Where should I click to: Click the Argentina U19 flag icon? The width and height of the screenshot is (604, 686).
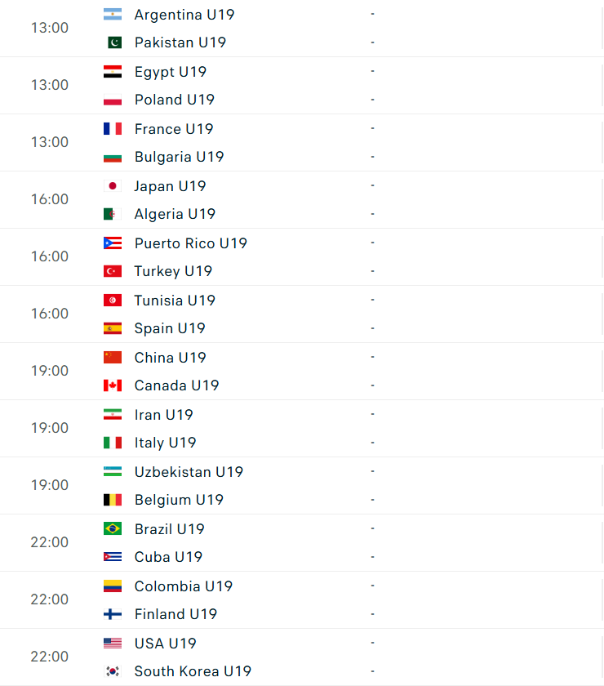pos(113,15)
